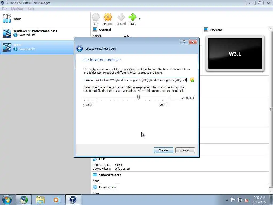This screenshot has width=273, height=205.
Task: Expand the Start button dropdown arrow
Action: click(140, 19)
